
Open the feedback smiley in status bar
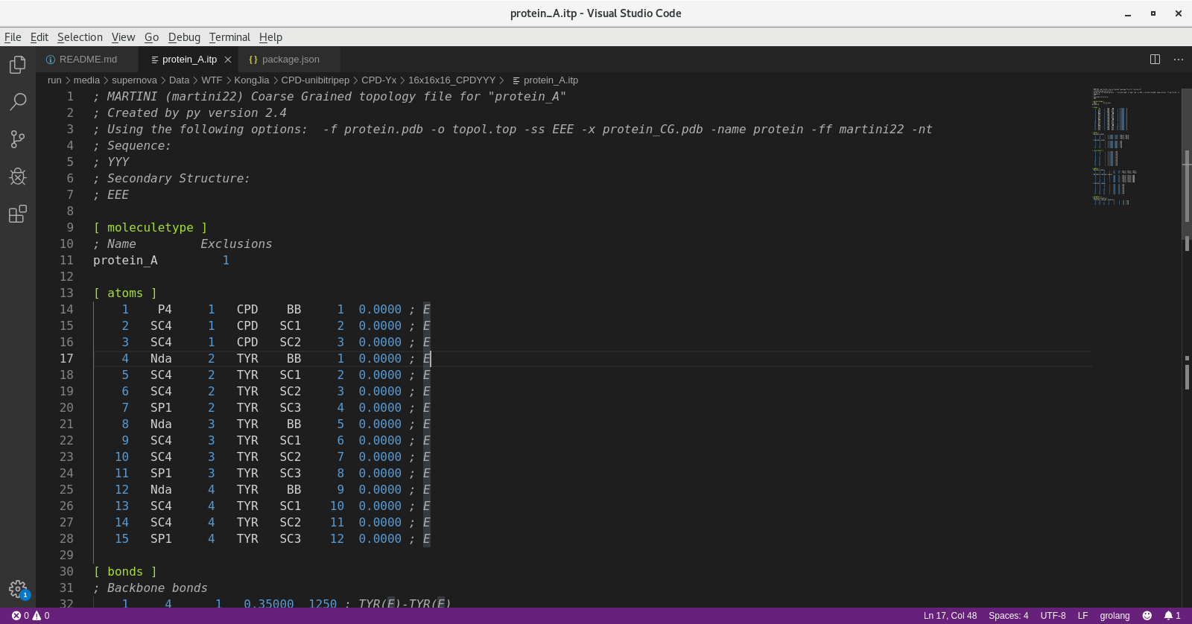point(1147,616)
